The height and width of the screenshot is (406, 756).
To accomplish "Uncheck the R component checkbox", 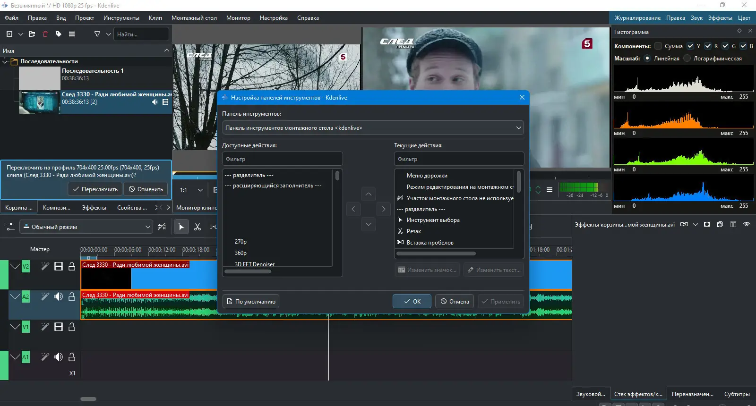I will [x=708, y=46].
